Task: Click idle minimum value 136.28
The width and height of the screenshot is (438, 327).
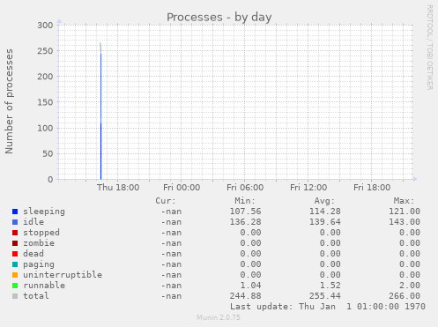Action: click(x=245, y=222)
